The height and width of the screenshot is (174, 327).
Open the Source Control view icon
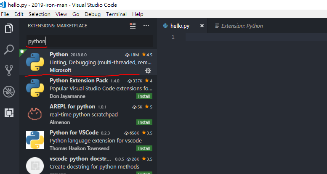tap(9, 70)
